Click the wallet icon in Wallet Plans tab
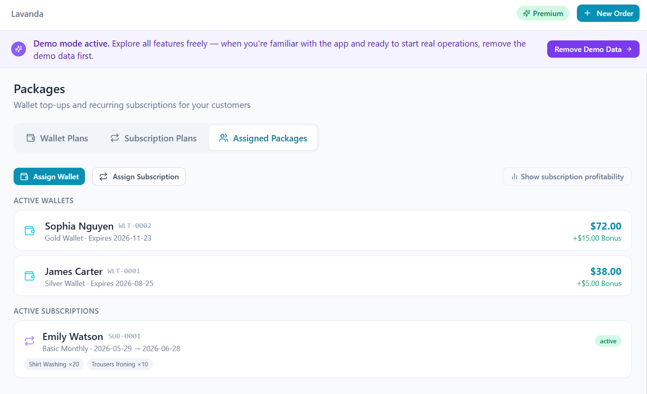 pos(31,138)
